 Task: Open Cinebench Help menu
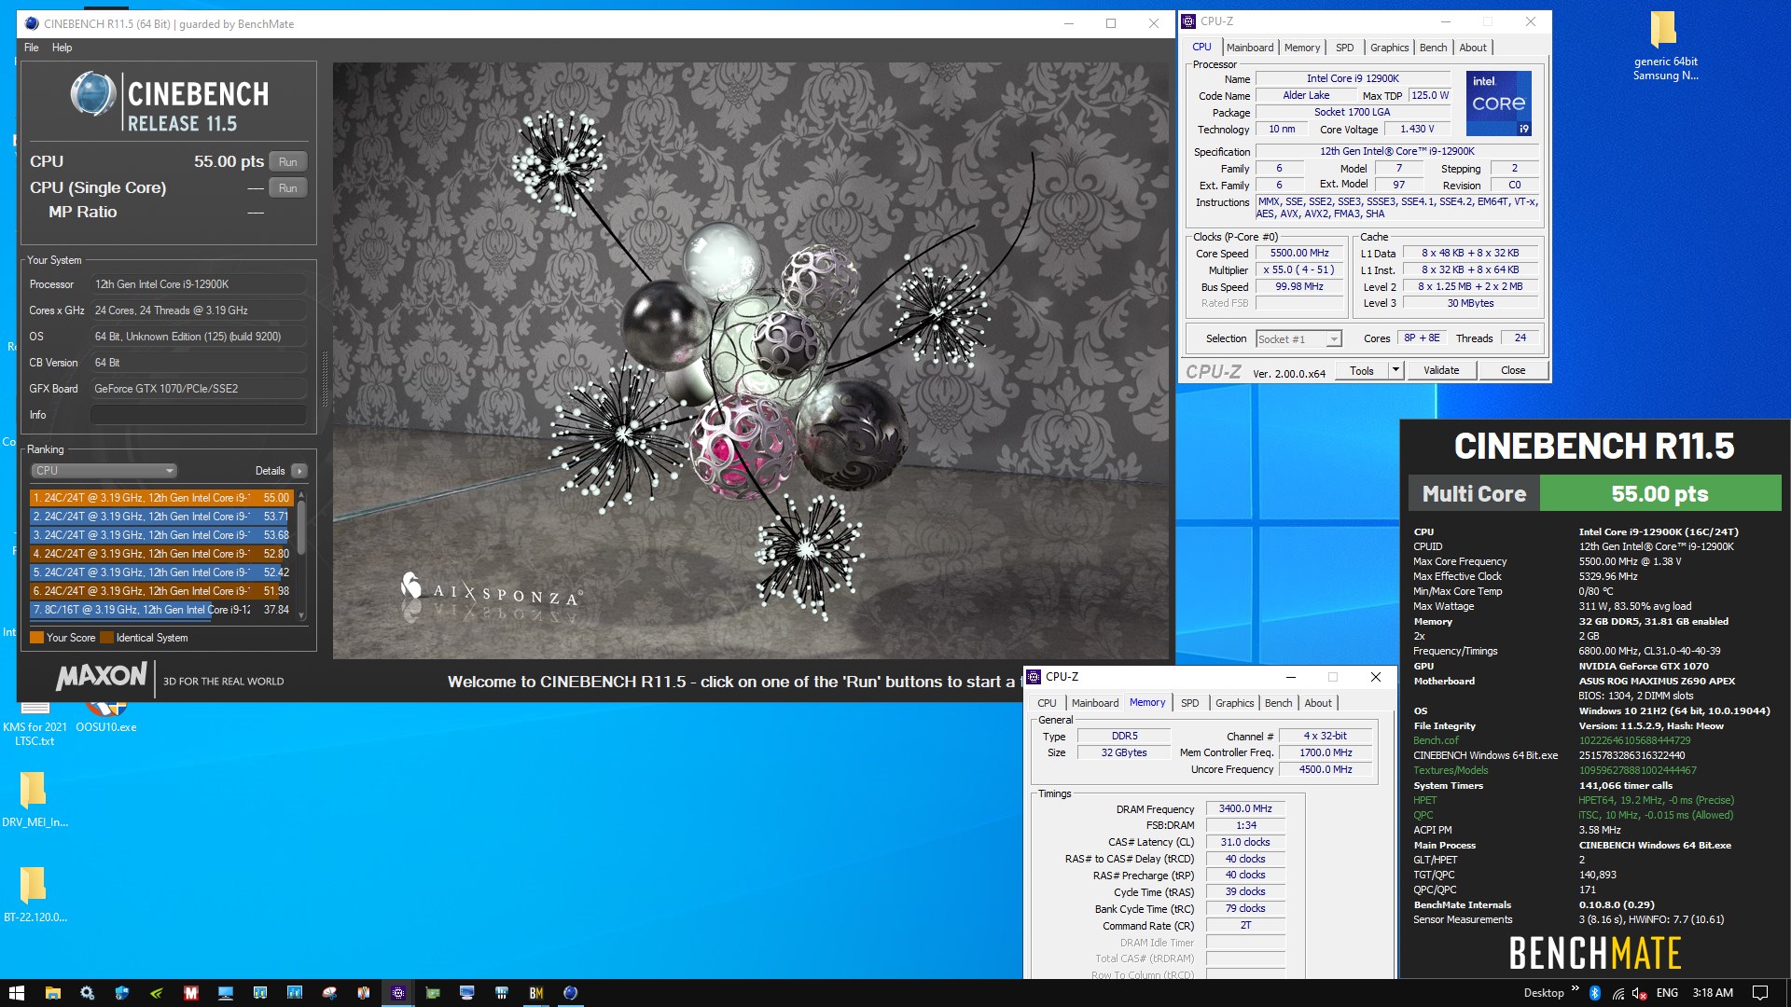tap(62, 48)
